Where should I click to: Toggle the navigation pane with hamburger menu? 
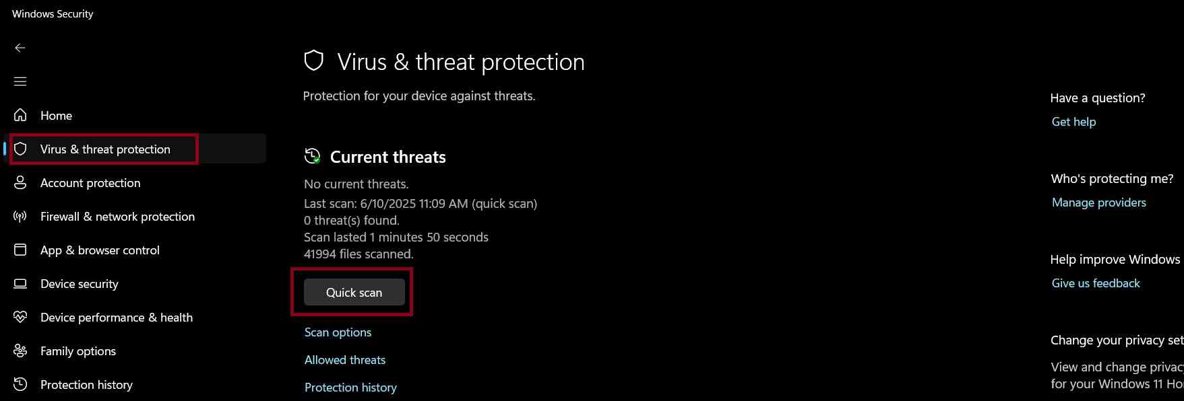(x=20, y=81)
